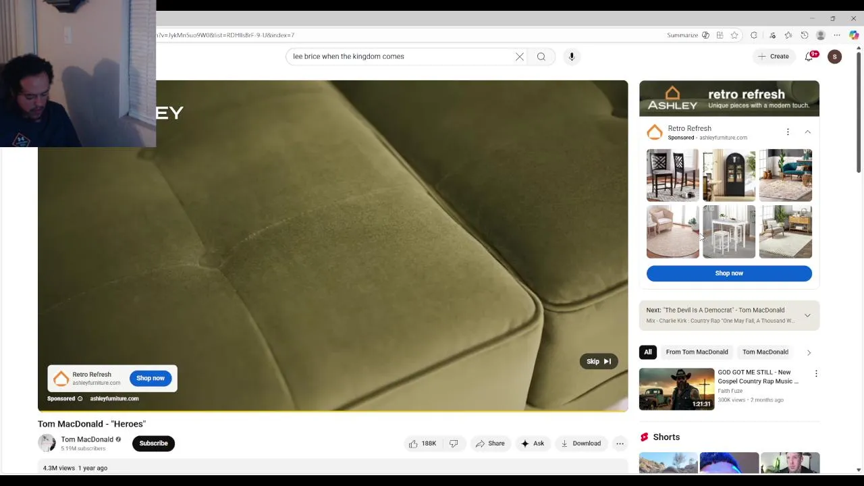Clear the search box with the X icon

point(520,57)
